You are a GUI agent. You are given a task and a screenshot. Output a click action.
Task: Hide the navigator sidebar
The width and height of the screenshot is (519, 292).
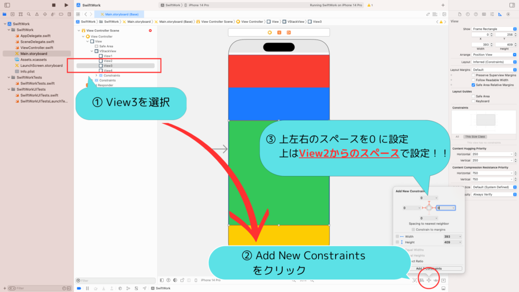coord(7,5)
